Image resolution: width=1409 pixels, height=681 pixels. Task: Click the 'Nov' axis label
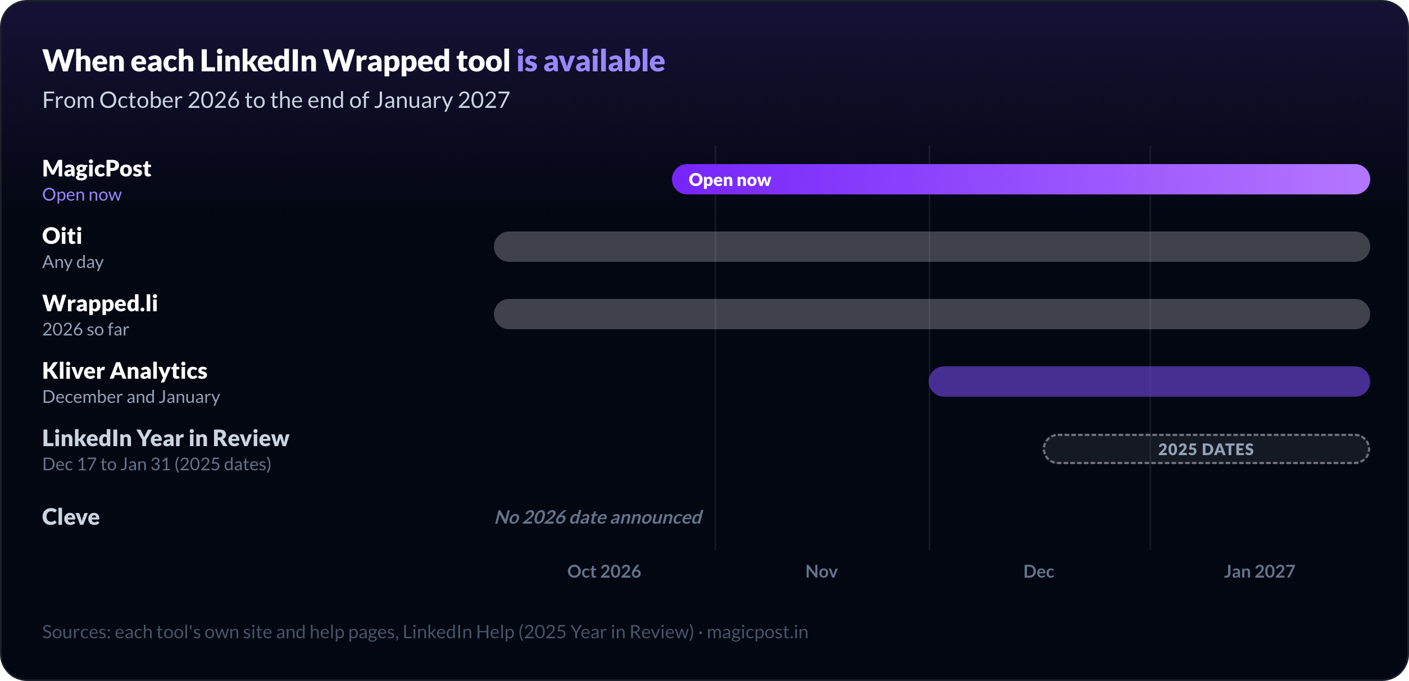(x=821, y=571)
